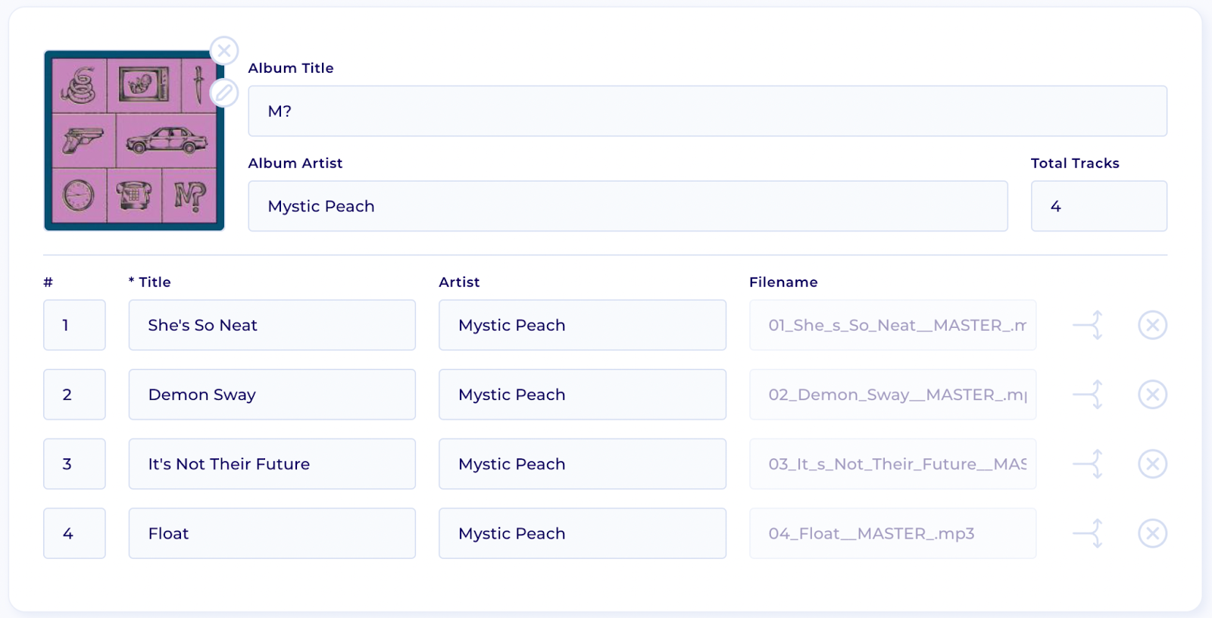Click the Demon Sway title field
Screen dimensions: 1212x618
[x=272, y=395]
